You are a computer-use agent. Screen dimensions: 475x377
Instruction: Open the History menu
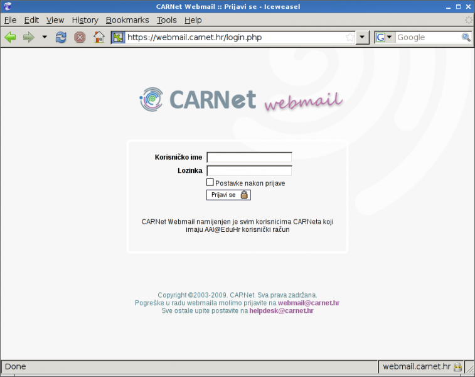click(85, 20)
